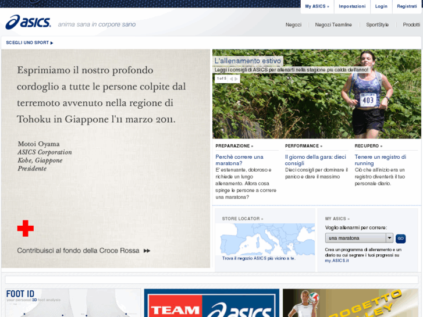Viewport: 423px width, 317px height.
Task: Click the GO button
Action: pyautogui.click(x=400, y=238)
